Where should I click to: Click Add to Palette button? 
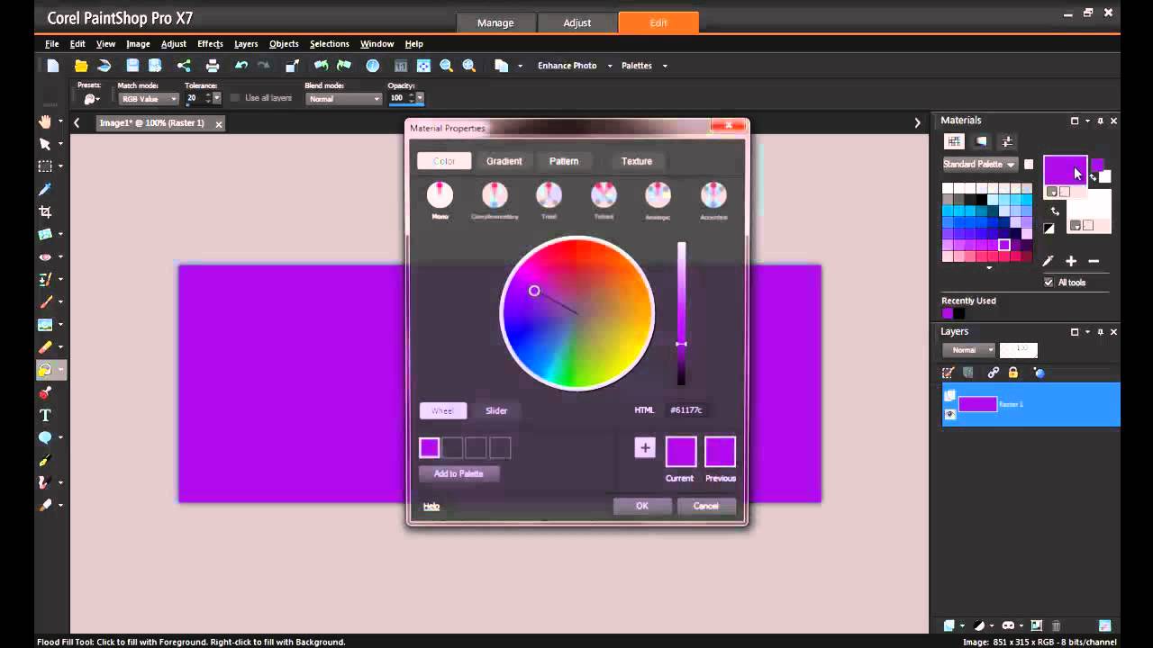pyautogui.click(x=458, y=473)
